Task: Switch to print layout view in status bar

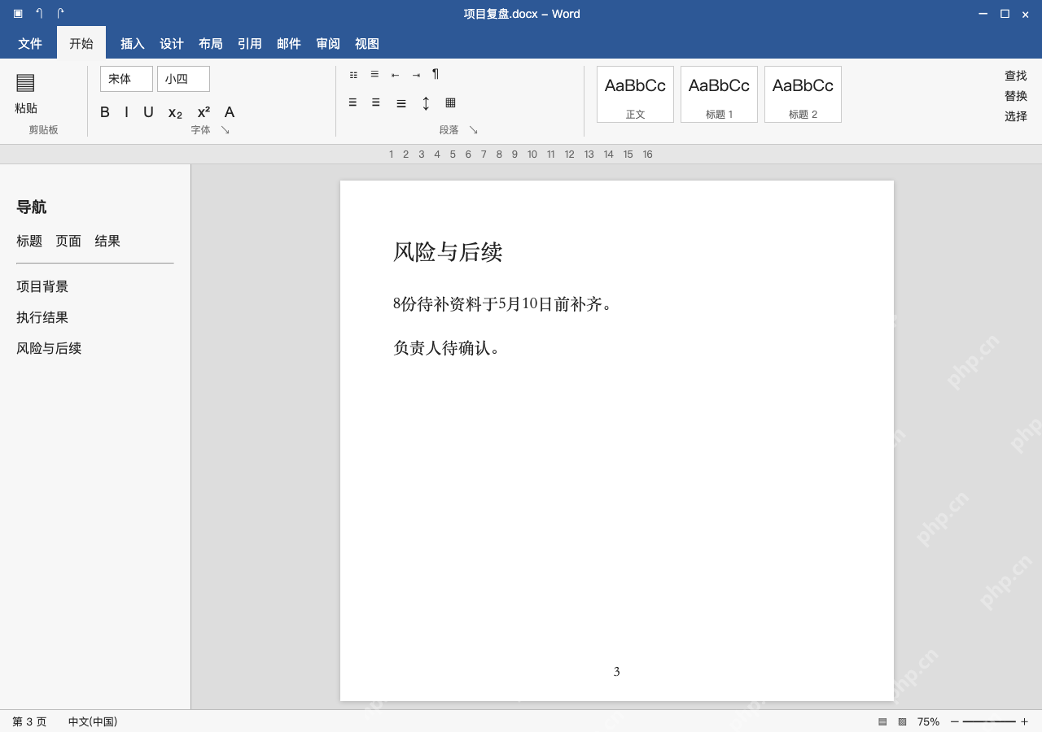Action: pyautogui.click(x=882, y=721)
